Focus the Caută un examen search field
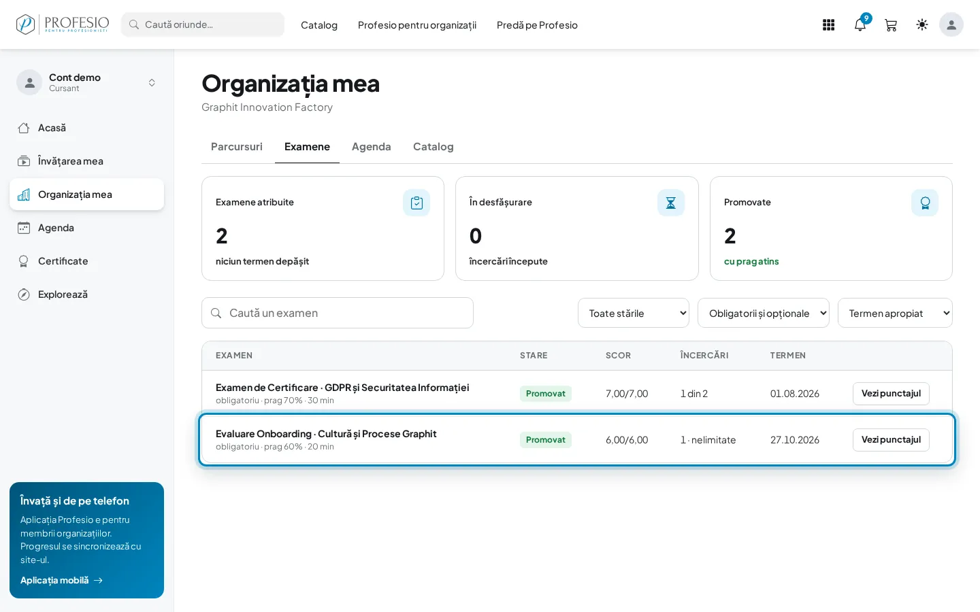 [338, 313]
